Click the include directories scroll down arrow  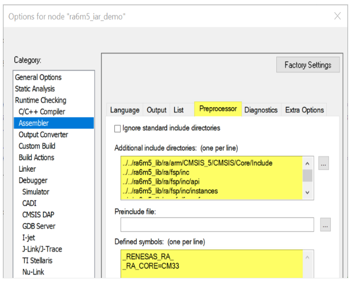pyautogui.click(x=308, y=193)
